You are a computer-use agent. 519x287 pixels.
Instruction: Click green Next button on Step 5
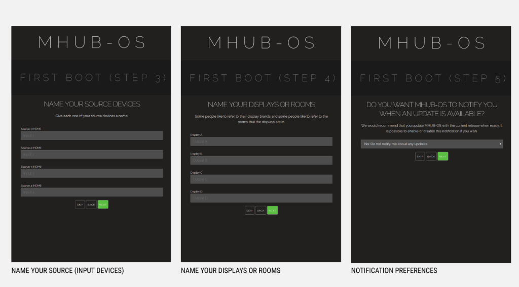(x=443, y=156)
